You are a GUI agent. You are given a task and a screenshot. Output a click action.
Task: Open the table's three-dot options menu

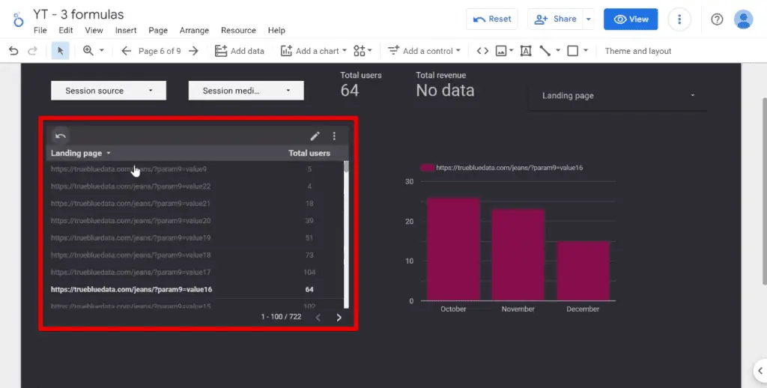pyautogui.click(x=334, y=136)
